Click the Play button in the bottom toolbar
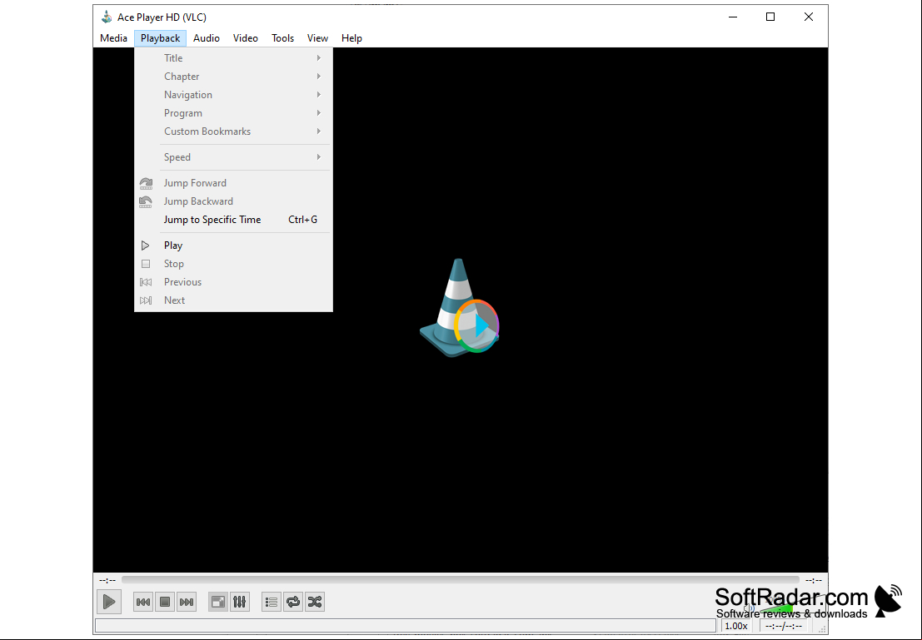Image resolution: width=922 pixels, height=640 pixels. tap(109, 602)
